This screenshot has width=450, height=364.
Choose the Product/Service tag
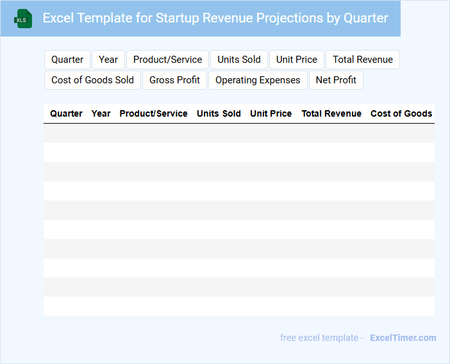pyautogui.click(x=167, y=60)
